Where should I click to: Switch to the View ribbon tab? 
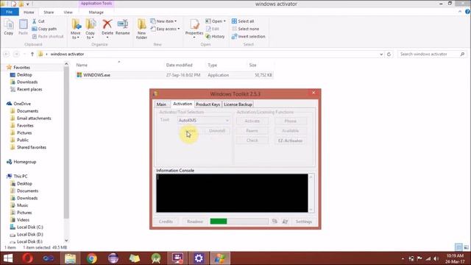(68, 13)
